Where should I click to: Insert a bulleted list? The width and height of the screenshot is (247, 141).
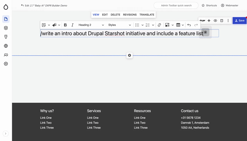point(137,25)
